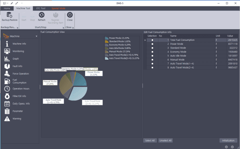240x149 pixels.
Task: Tick the Auto Idle Mode row checkbox
Action: click(152, 56)
